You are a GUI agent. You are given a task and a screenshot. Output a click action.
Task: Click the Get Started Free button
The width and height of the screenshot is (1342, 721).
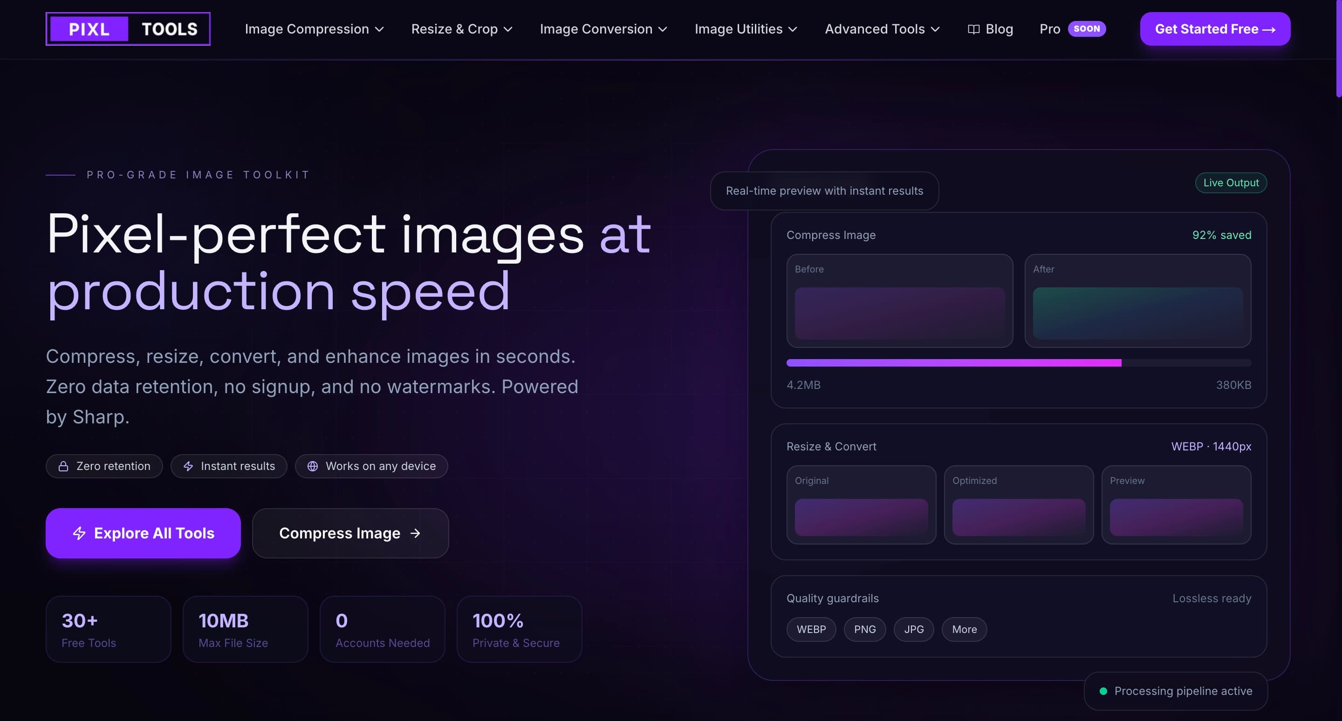(x=1215, y=28)
